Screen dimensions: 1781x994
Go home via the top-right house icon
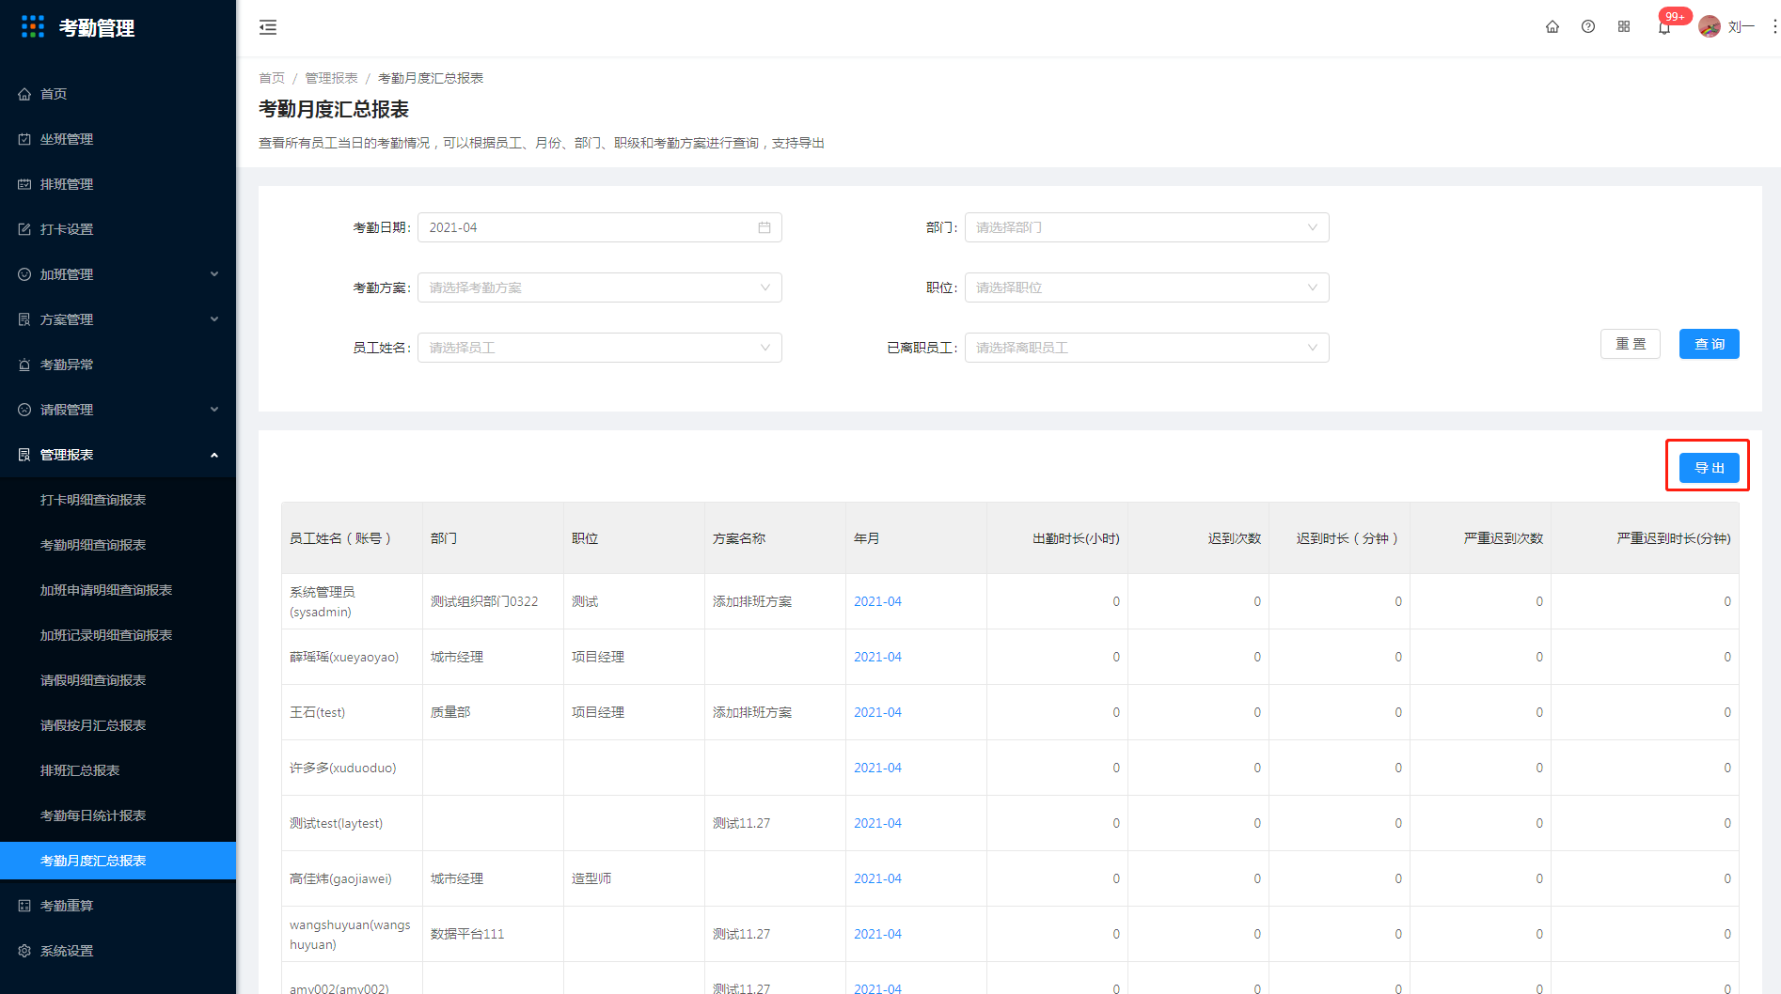click(1552, 27)
